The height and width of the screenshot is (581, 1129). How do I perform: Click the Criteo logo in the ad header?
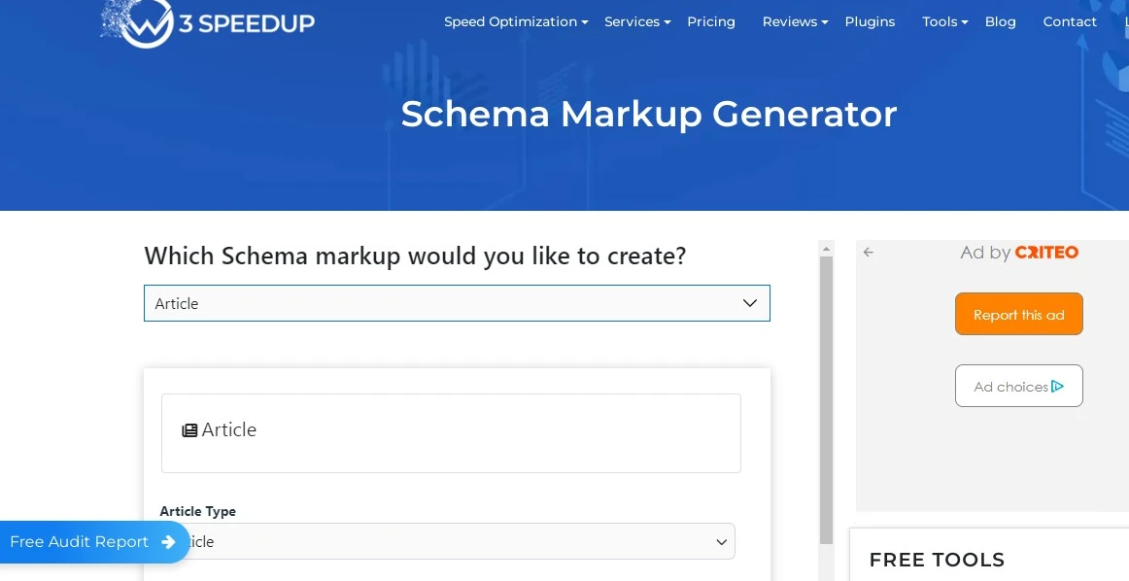pos(1047,252)
